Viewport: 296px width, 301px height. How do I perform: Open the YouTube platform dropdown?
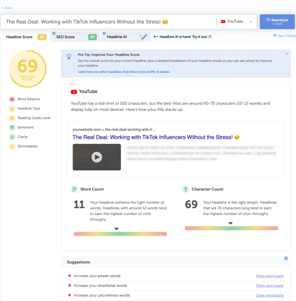click(x=236, y=21)
